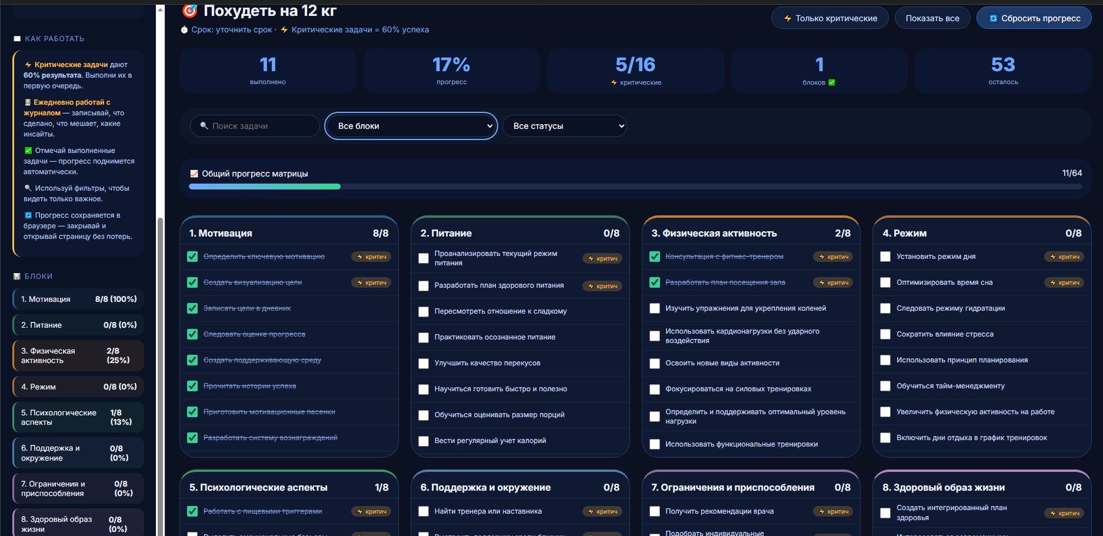This screenshot has height=536, width=1103.
Task: Click the Сбросить прогресс button
Action: pyautogui.click(x=1034, y=18)
